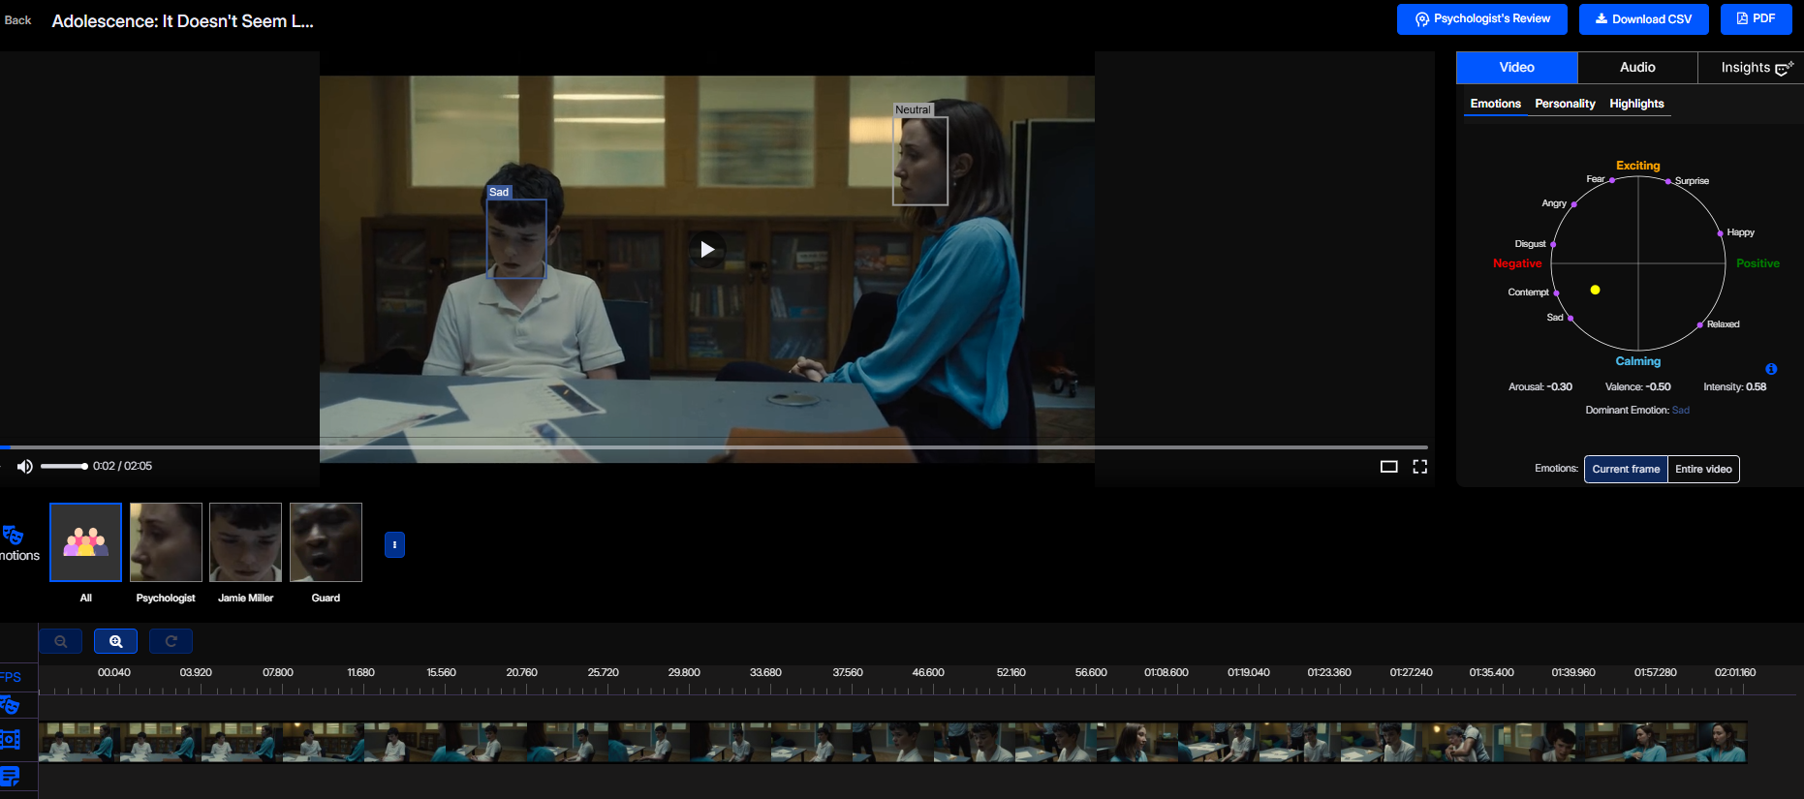Screen dimensions: 1804x799
Task: Click the Happy point on the emotion wheel
Action: [1720, 233]
